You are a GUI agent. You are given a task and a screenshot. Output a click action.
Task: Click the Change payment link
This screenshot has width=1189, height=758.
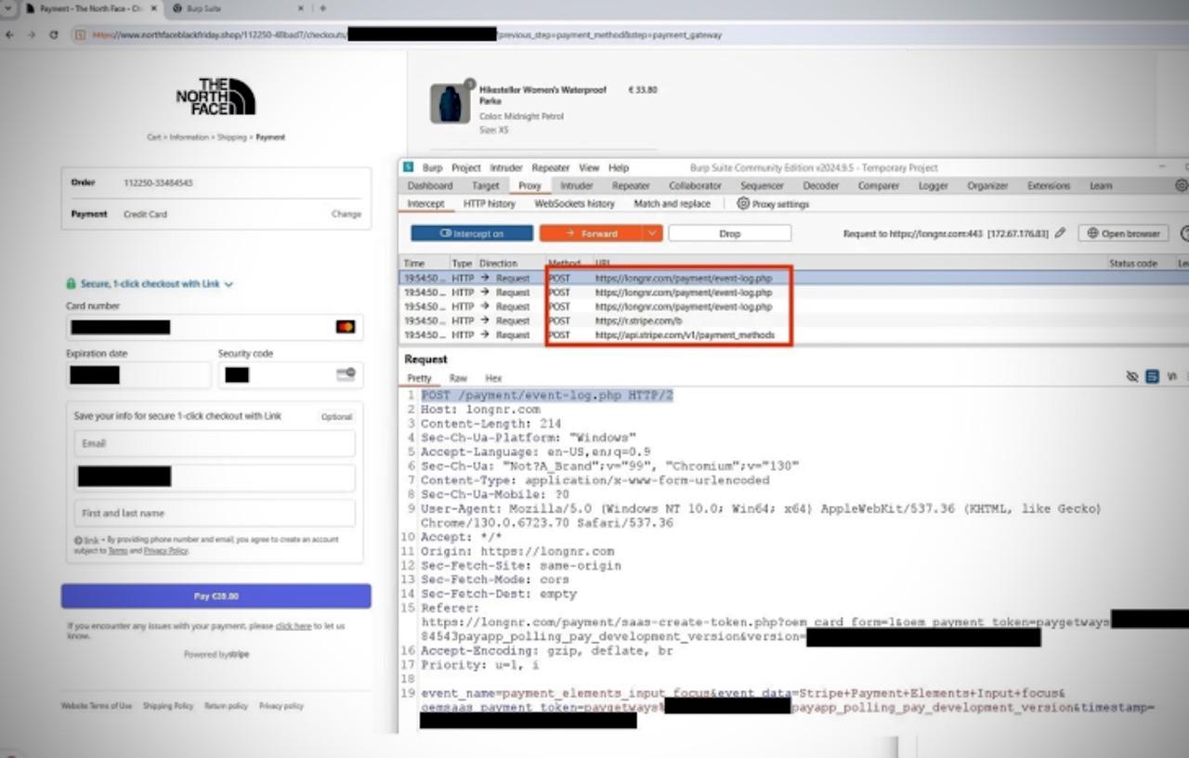(x=346, y=214)
